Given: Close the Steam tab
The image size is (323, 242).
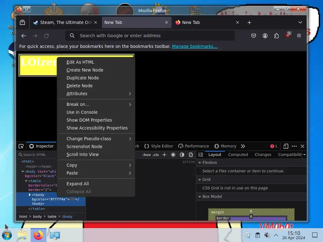Looking at the screenshot, I should [96, 22].
